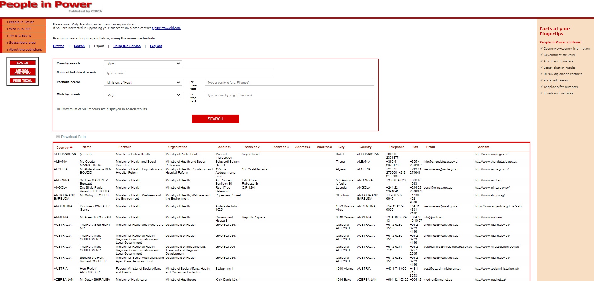594x281 pixels.
Task: Open the Using this Service link
Action: click(127, 46)
